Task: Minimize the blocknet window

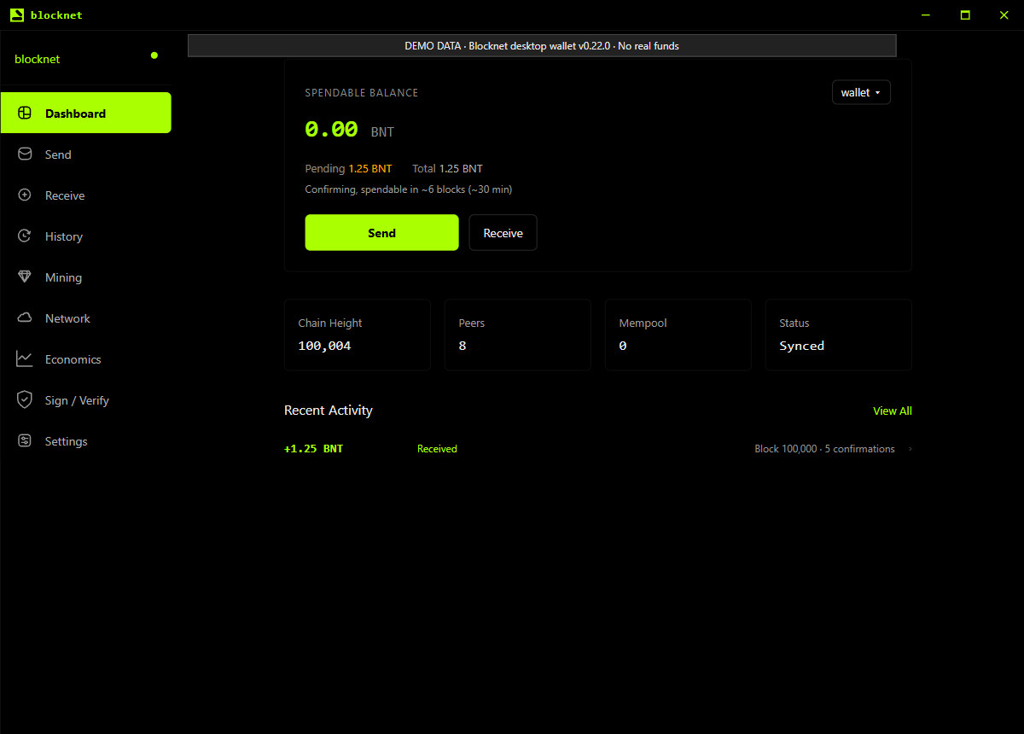Action: click(x=927, y=15)
